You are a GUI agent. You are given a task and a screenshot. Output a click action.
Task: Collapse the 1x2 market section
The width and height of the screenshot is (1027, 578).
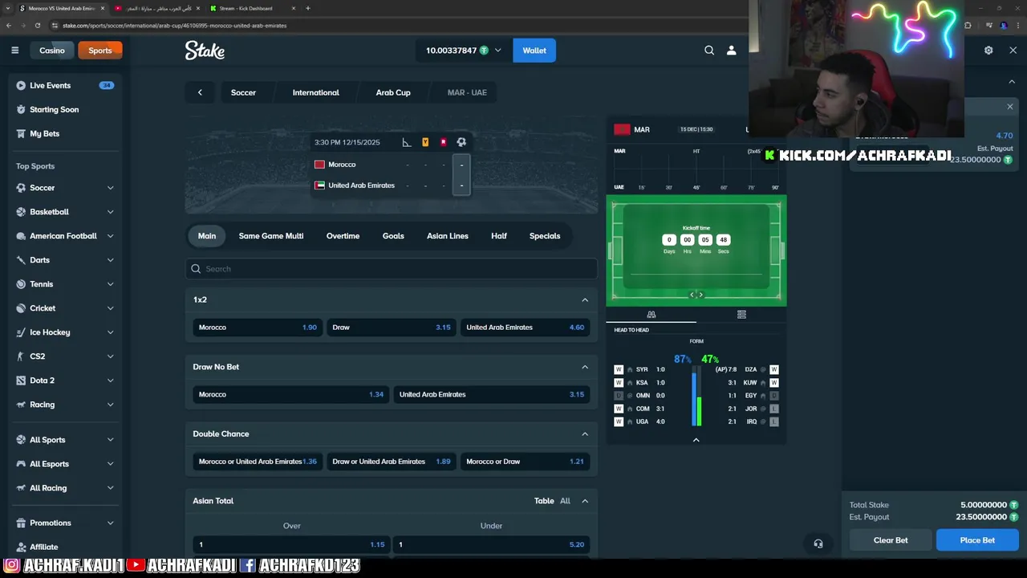pos(585,299)
